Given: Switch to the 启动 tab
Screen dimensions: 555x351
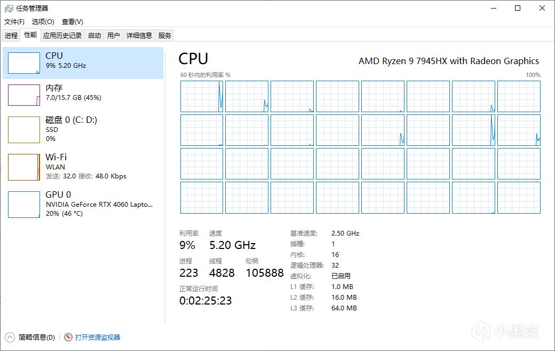Looking at the screenshot, I should [x=94, y=36].
